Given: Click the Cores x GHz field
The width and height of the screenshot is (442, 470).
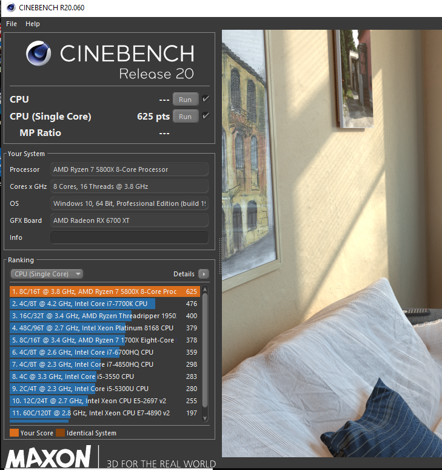Looking at the screenshot, I should pyautogui.click(x=129, y=186).
